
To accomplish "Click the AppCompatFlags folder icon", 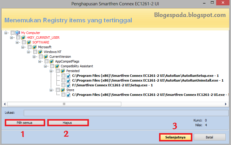I will (51, 61).
